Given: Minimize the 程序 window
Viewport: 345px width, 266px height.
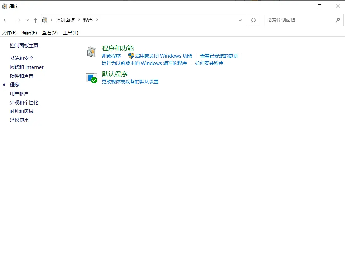Looking at the screenshot, I should (301, 6).
